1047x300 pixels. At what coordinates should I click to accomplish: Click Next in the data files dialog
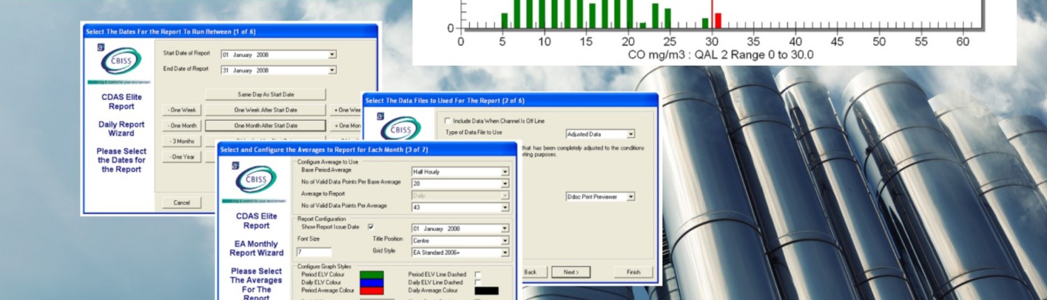coord(571,271)
